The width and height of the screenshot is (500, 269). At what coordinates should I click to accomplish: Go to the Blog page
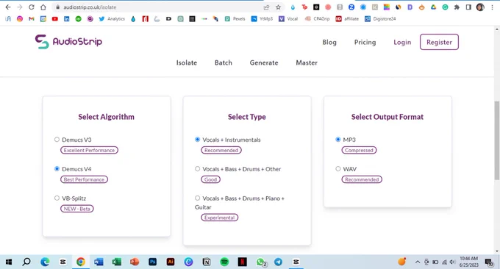coord(329,42)
